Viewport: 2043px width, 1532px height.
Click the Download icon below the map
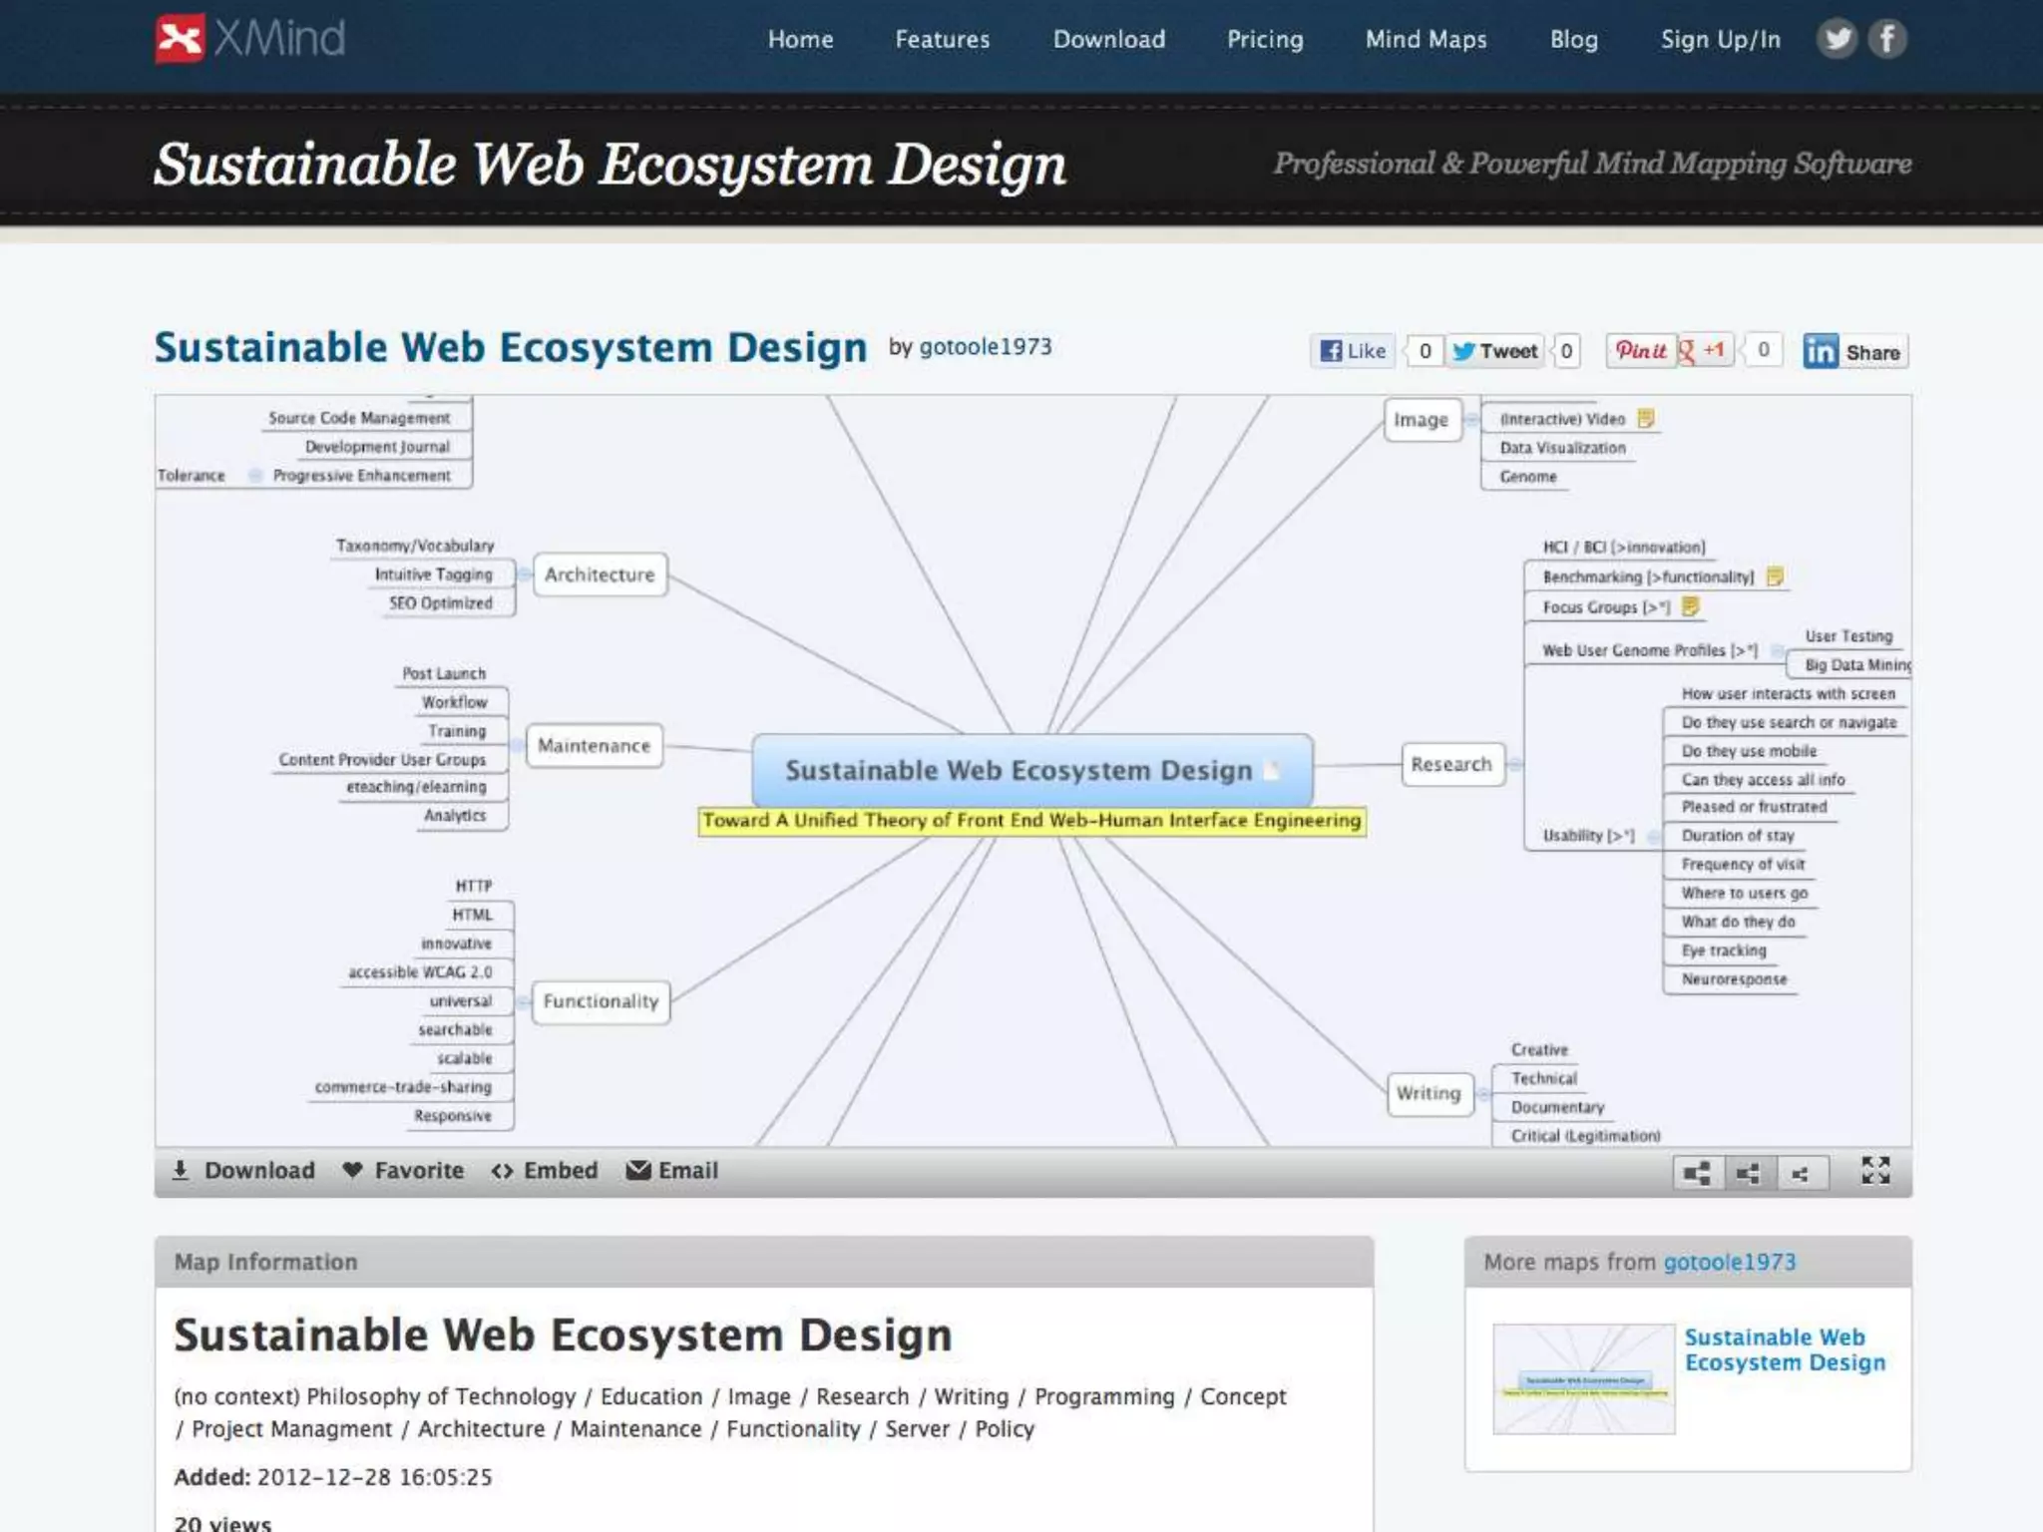click(x=181, y=1171)
